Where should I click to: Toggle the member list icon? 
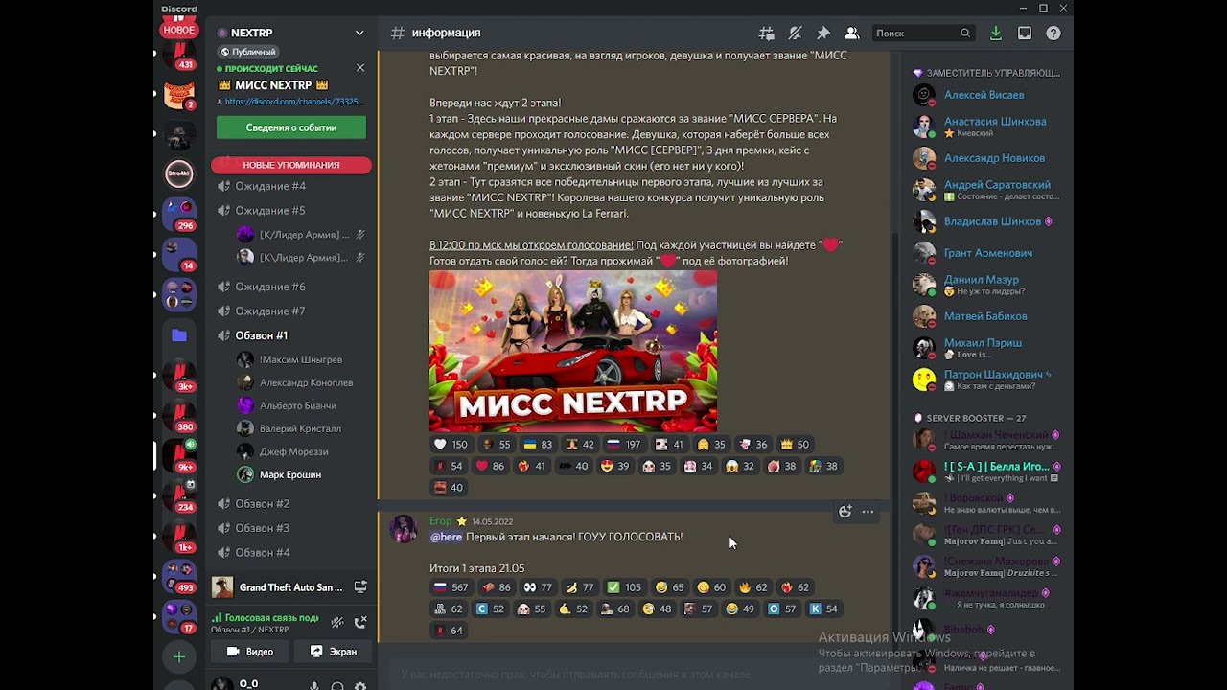851,34
